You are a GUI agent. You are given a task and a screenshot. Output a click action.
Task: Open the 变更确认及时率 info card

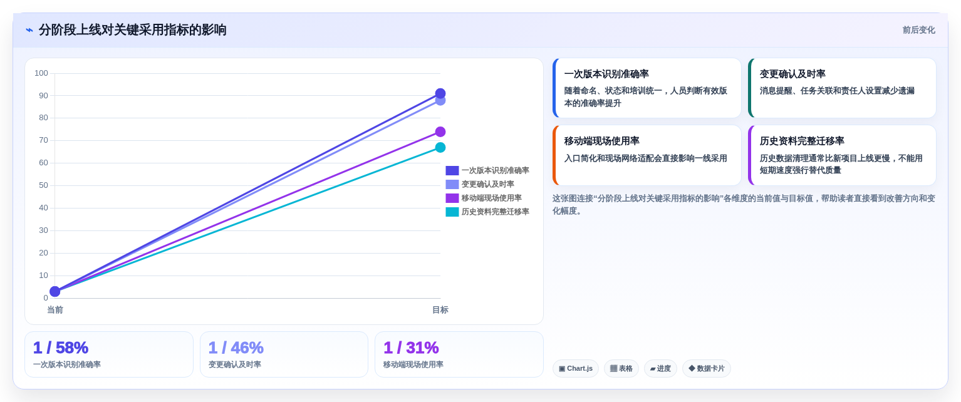[x=842, y=88]
